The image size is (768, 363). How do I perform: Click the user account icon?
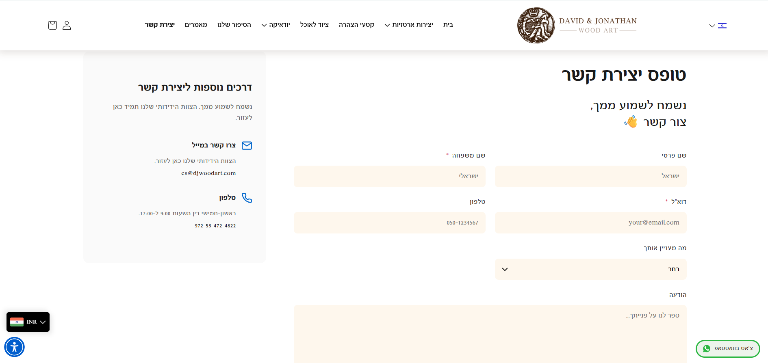pos(67,25)
